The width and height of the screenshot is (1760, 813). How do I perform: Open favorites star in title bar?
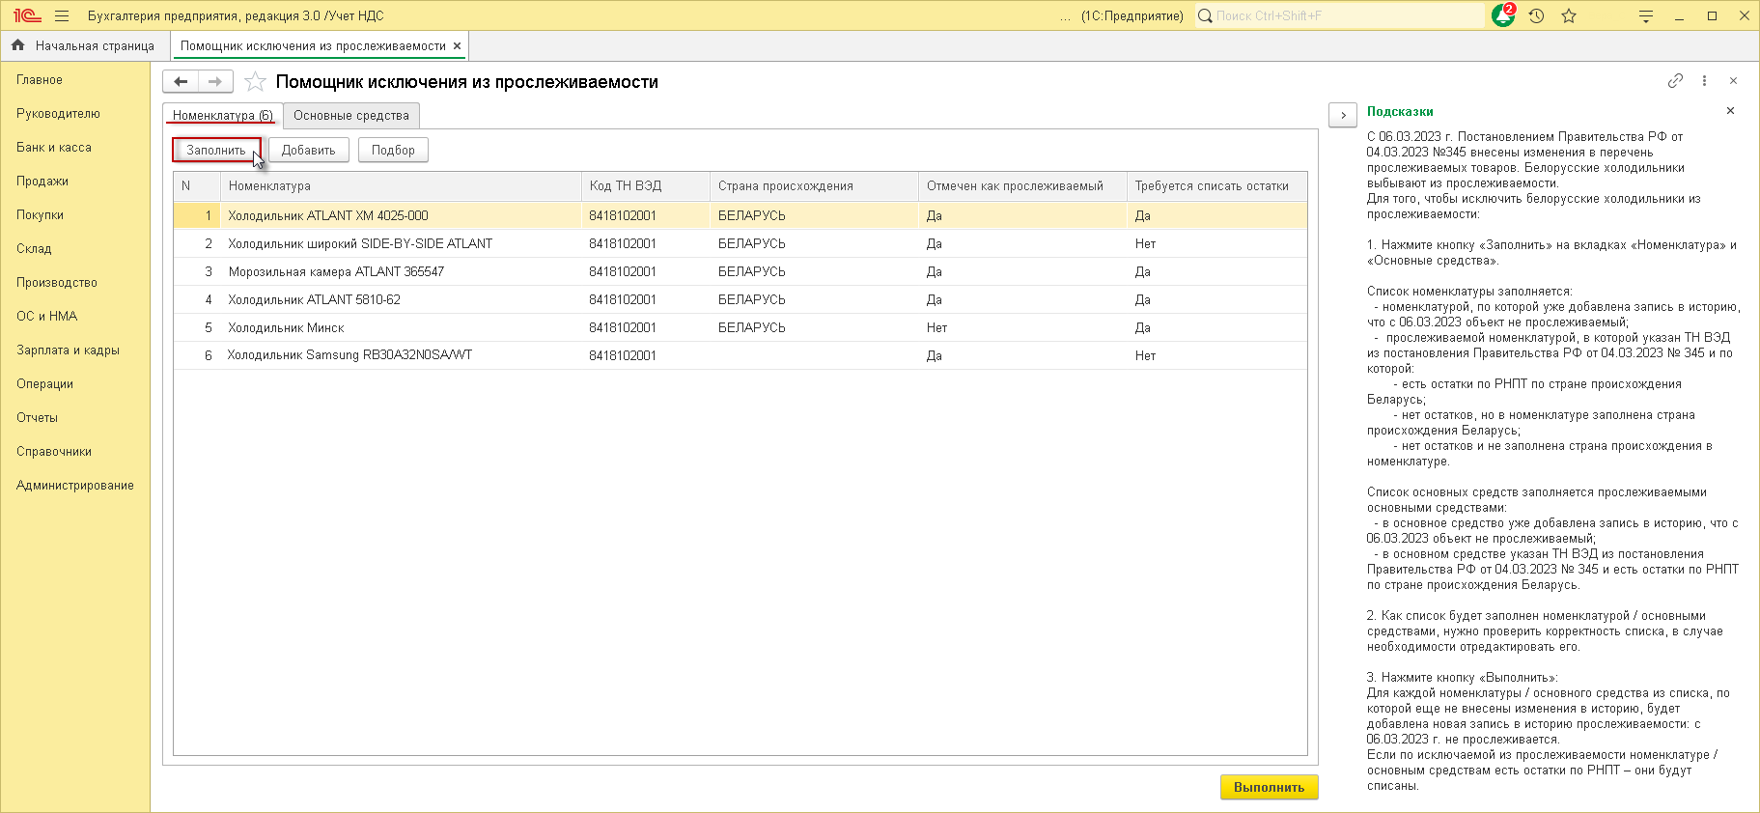coord(1569,15)
